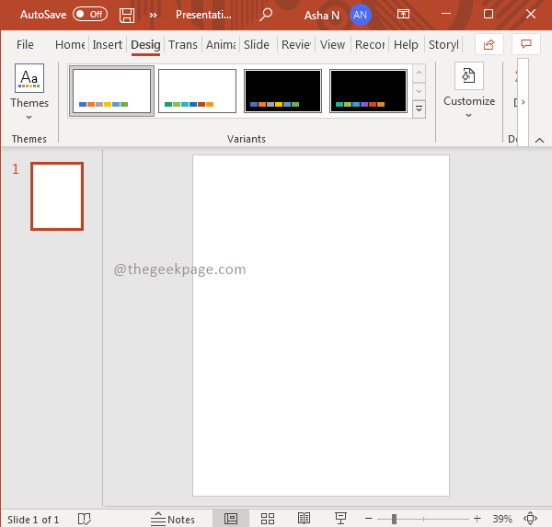The width and height of the screenshot is (552, 527).
Task: Click the 39% zoom level
Action: (x=502, y=519)
